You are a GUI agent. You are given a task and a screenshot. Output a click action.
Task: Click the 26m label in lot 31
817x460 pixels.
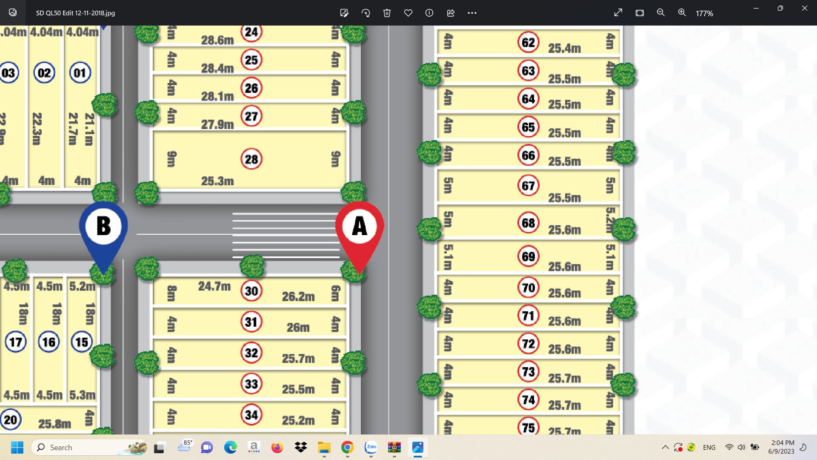coord(298,328)
